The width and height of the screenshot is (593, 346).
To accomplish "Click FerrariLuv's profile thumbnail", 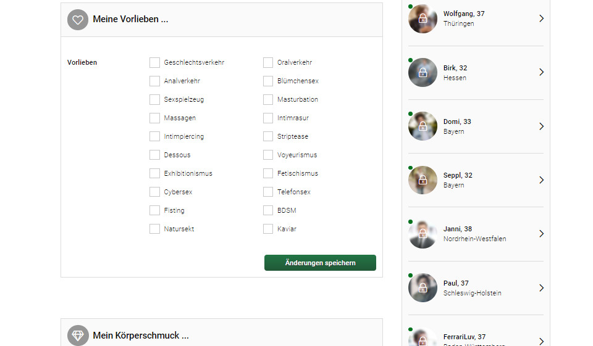I will coord(423,339).
